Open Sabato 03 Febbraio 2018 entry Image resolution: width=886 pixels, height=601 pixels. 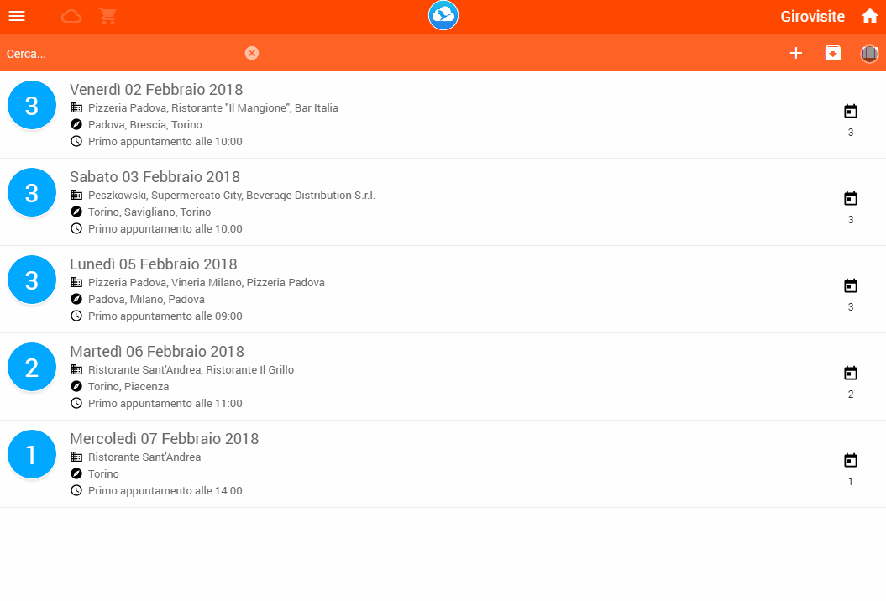pos(443,202)
